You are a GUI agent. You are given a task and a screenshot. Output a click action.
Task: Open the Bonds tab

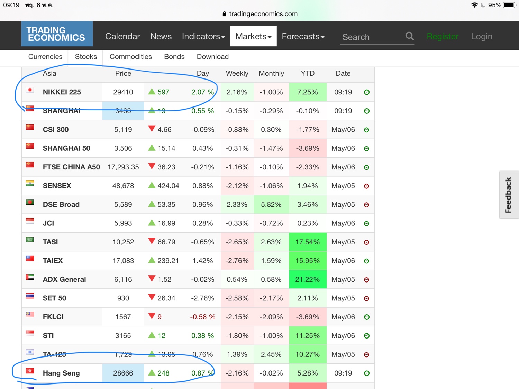(174, 57)
